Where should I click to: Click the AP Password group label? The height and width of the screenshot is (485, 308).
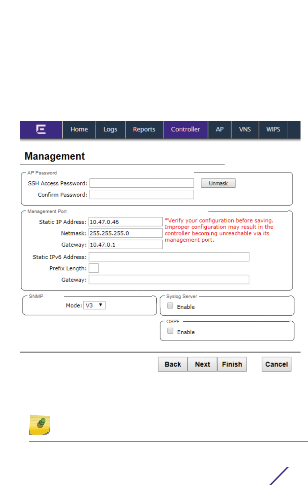coord(42,173)
